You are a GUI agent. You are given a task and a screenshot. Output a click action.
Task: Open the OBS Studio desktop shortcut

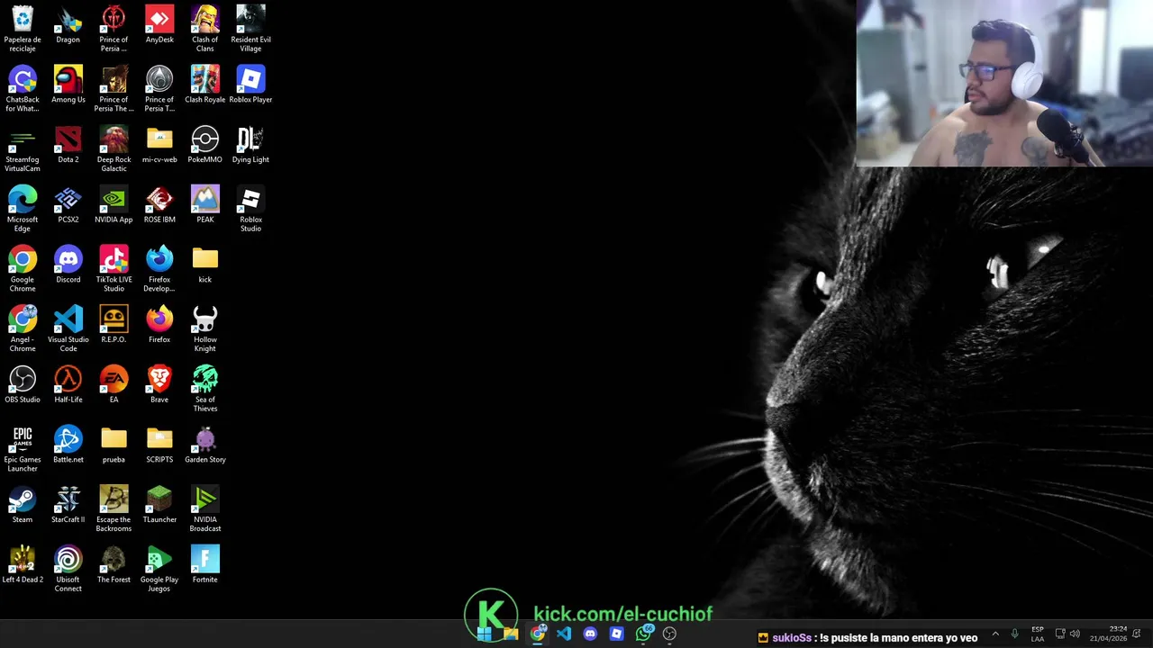point(23,385)
